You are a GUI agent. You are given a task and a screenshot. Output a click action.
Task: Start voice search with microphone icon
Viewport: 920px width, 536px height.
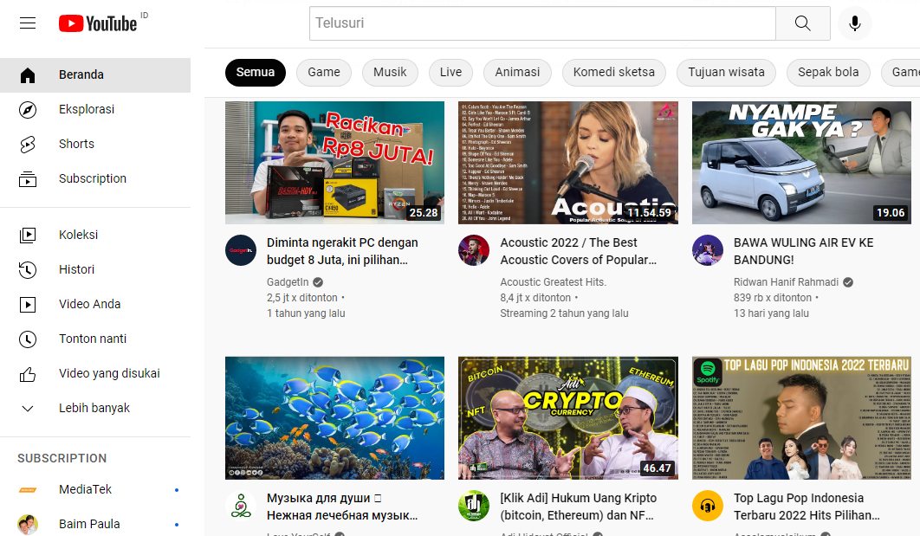pos(855,23)
